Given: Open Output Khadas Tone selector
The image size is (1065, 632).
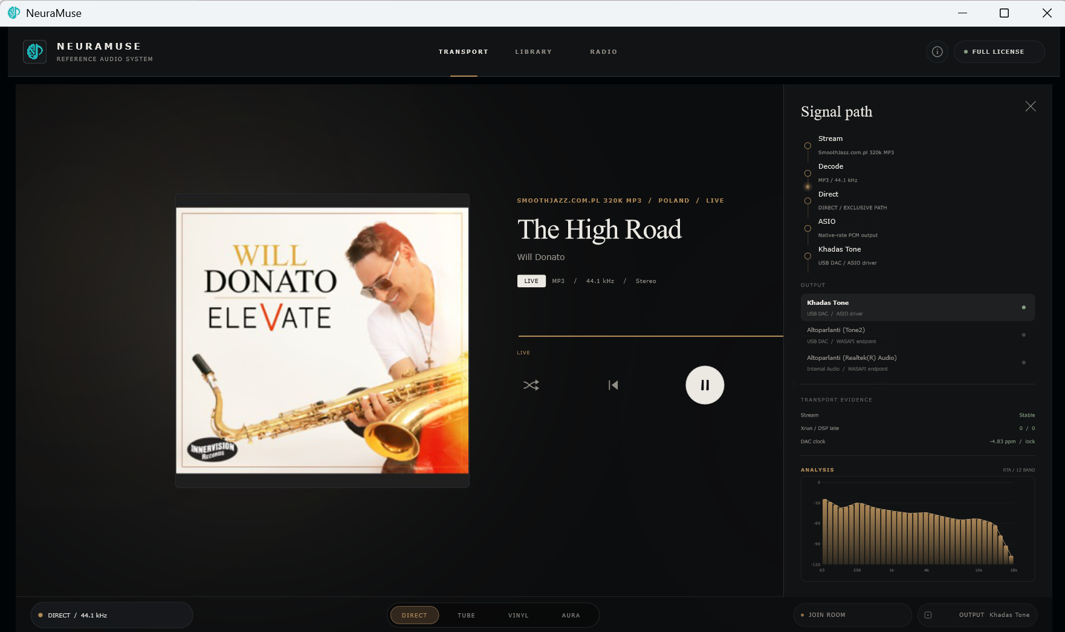Looking at the screenshot, I should click(977, 615).
